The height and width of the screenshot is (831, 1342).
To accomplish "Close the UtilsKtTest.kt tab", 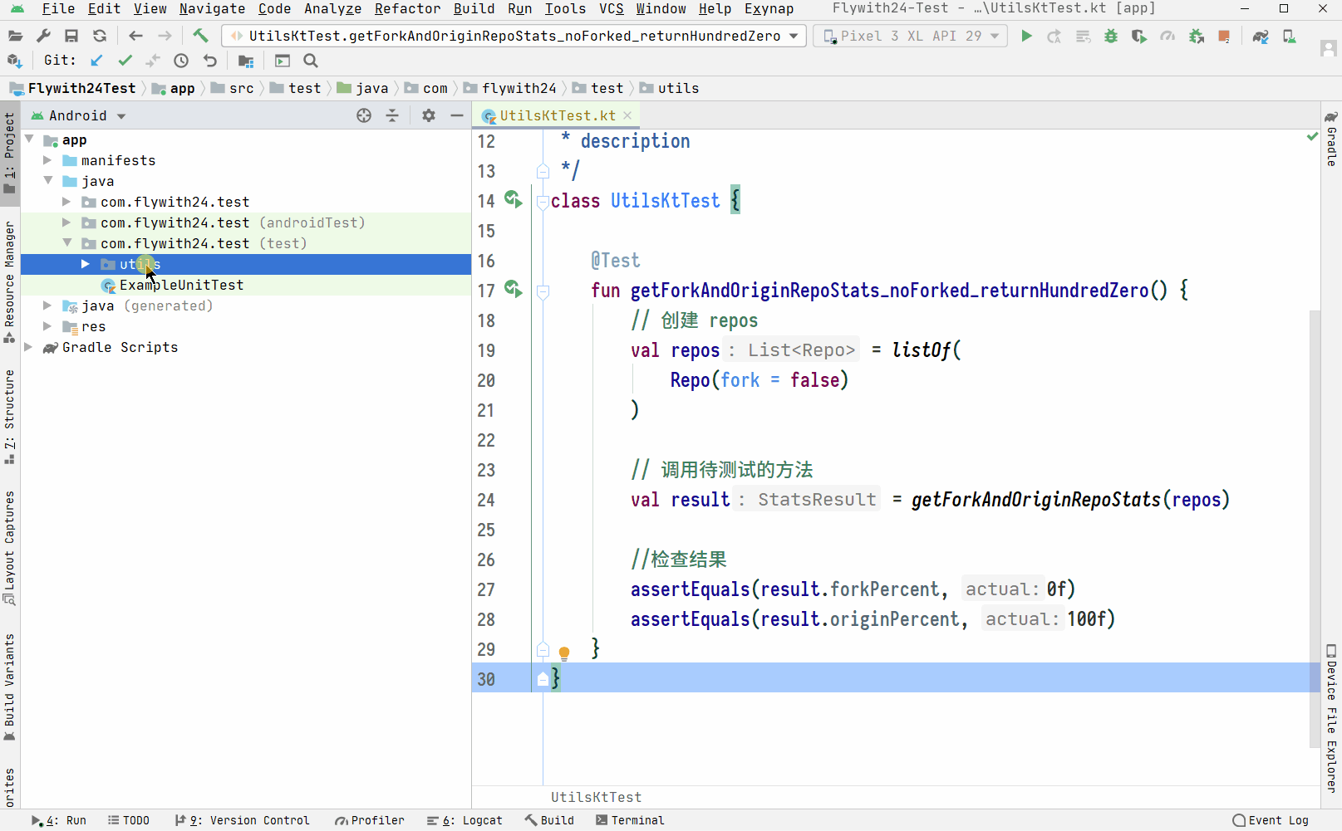I will (x=627, y=115).
